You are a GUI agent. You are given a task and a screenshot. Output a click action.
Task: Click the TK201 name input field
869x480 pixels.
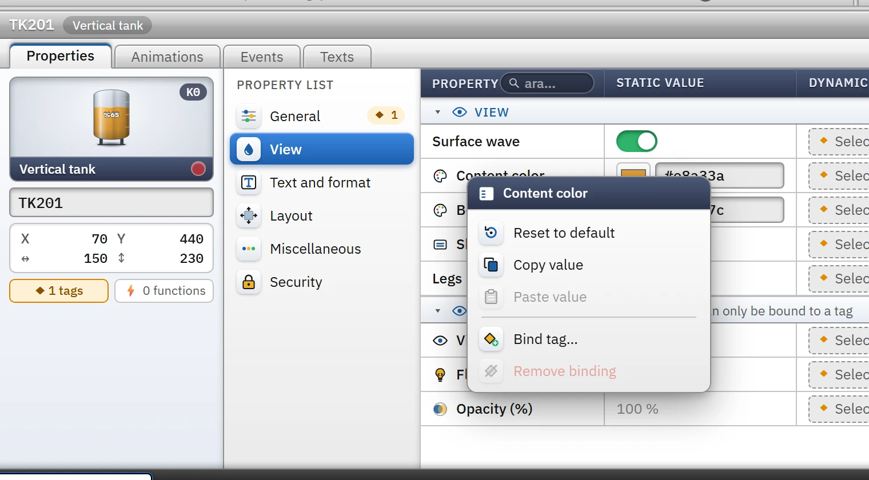111,203
